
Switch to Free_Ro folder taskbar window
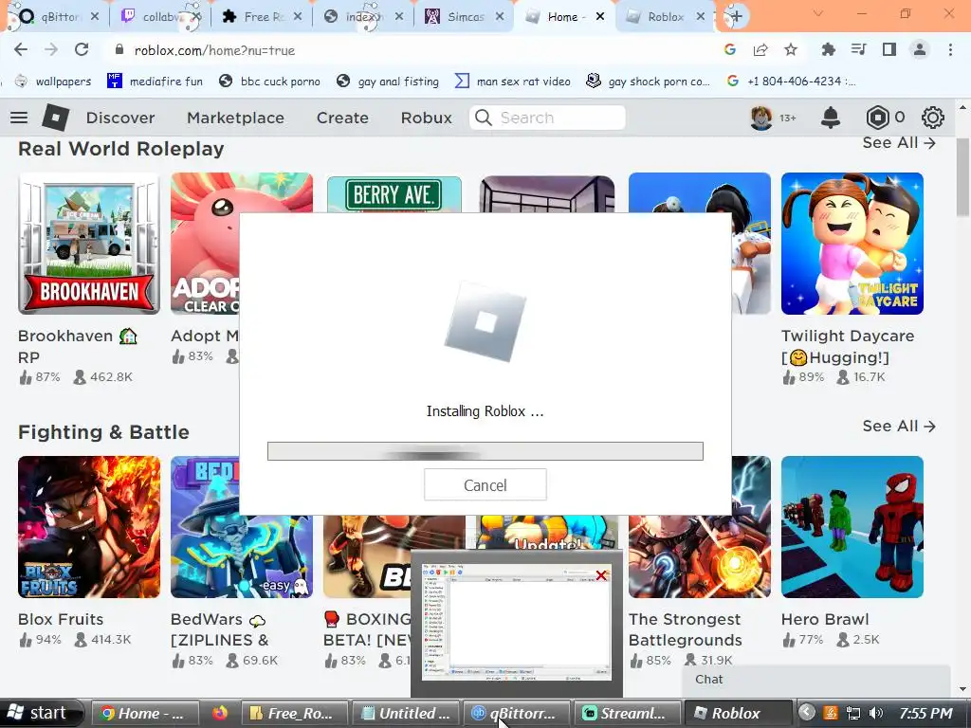pos(296,713)
